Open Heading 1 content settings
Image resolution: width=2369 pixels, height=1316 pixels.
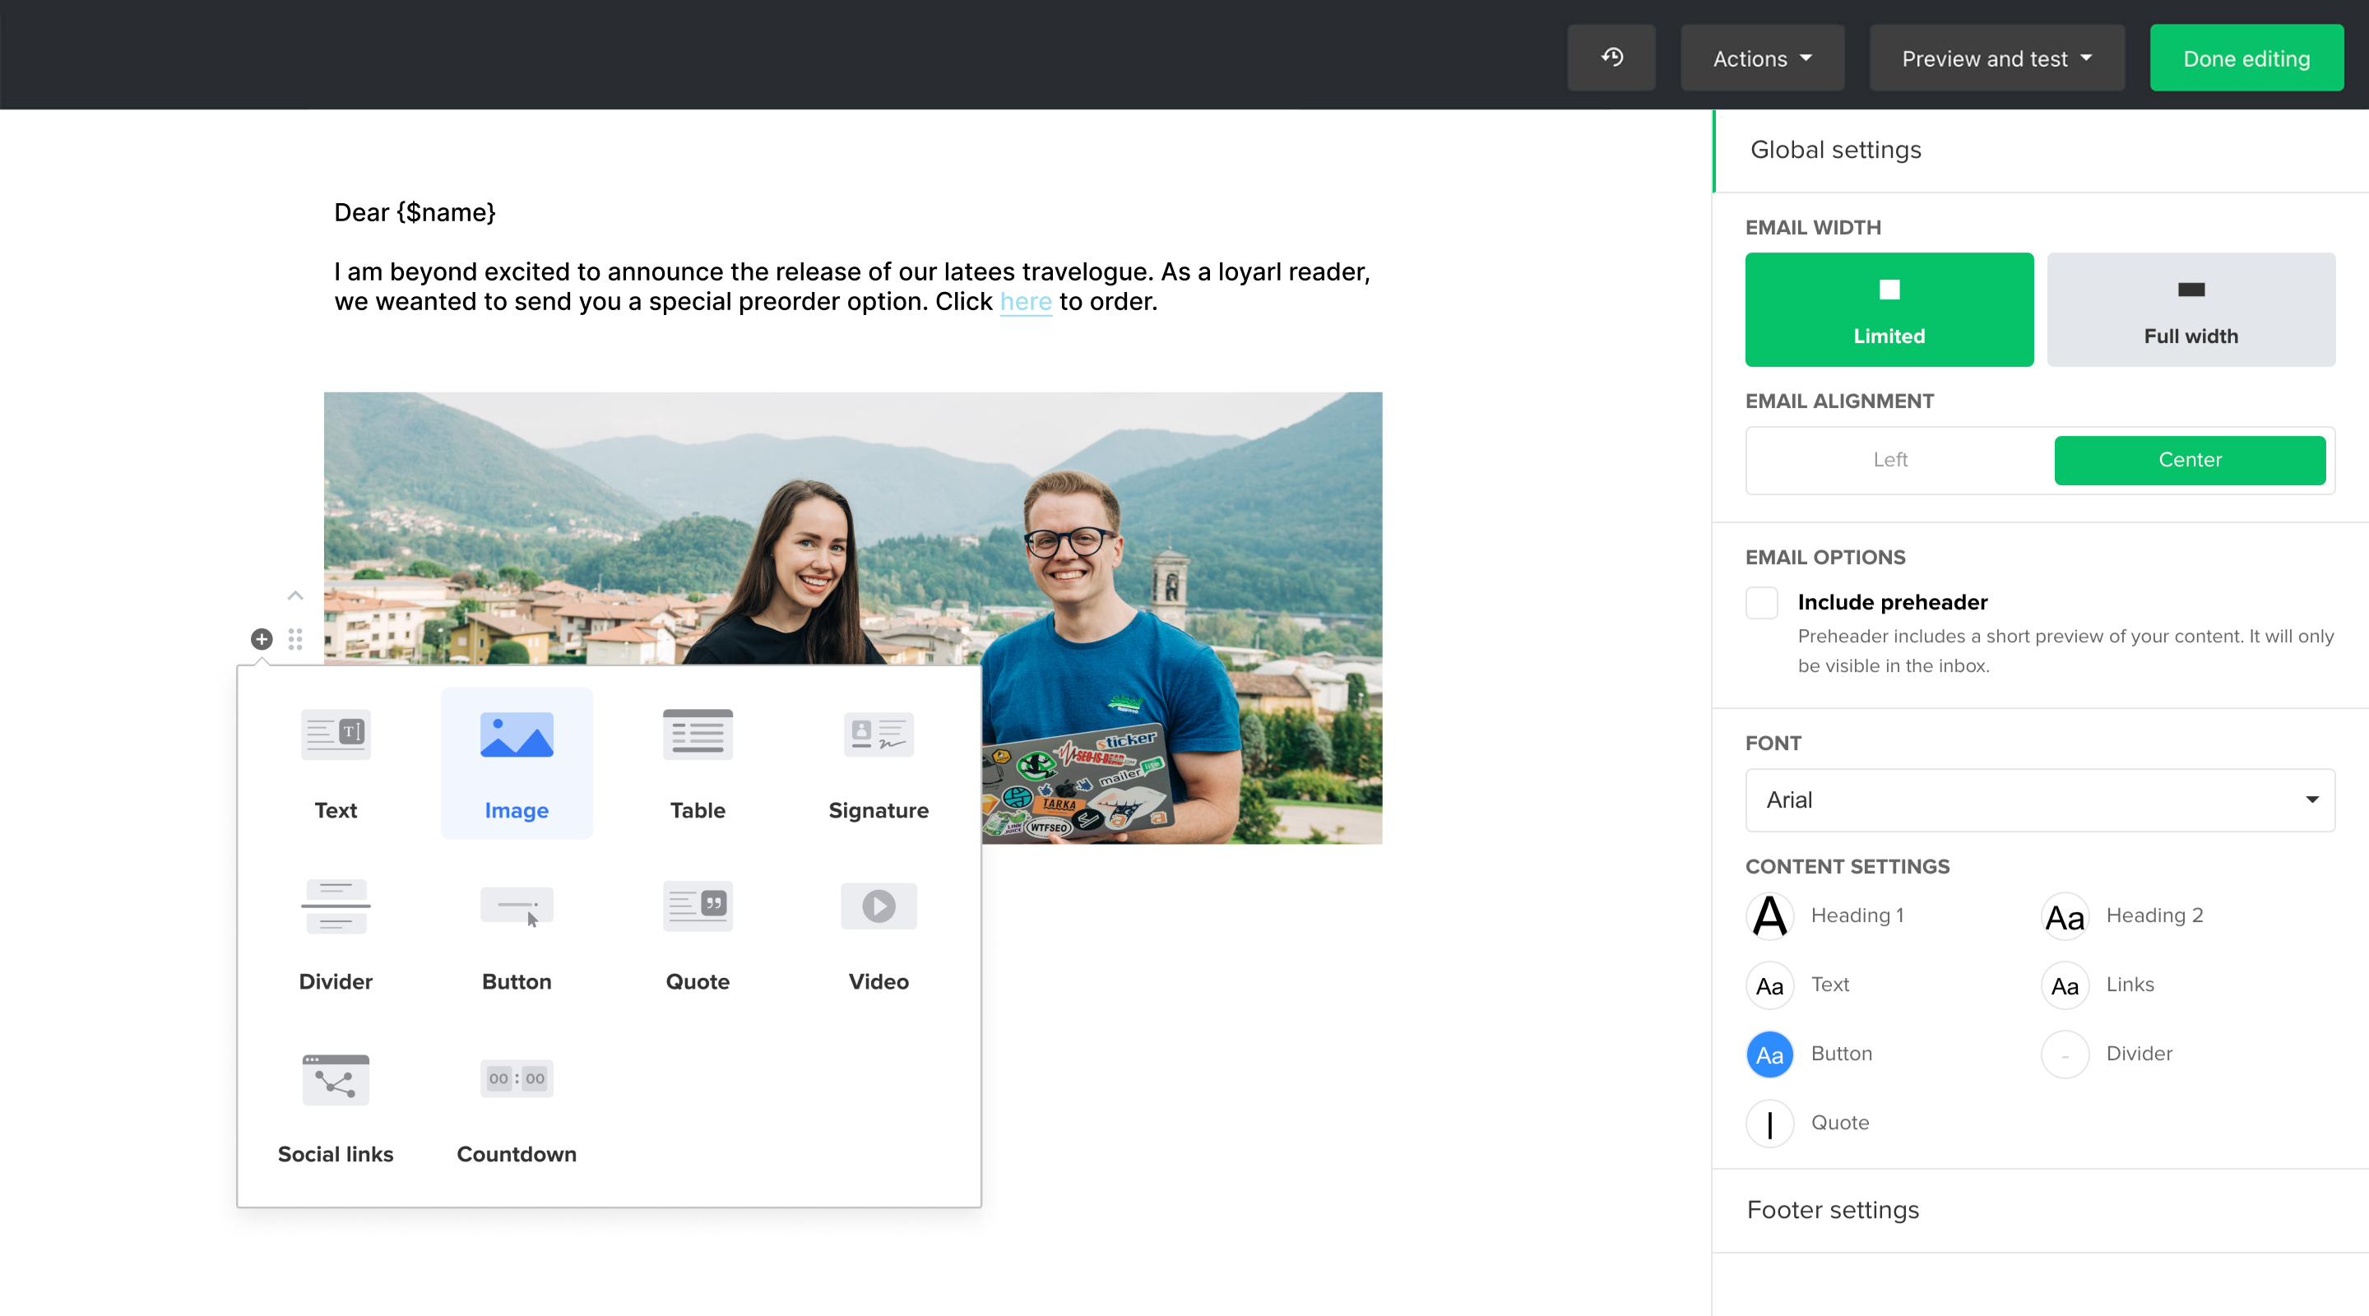pyautogui.click(x=1857, y=915)
